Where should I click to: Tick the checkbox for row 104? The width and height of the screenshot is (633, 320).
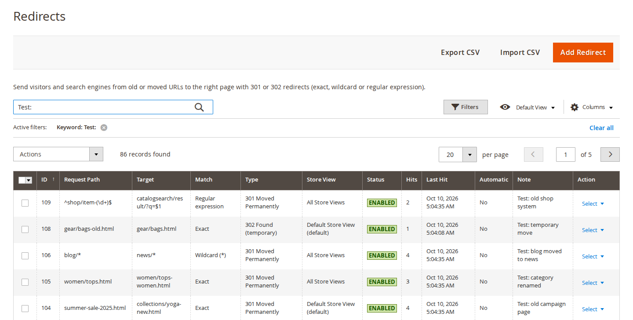(x=25, y=308)
